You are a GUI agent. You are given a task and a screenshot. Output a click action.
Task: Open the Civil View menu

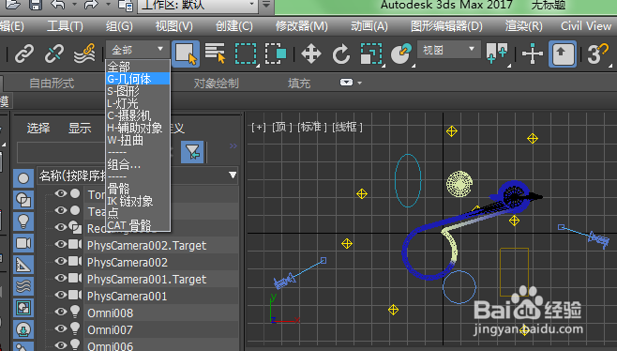coord(586,26)
